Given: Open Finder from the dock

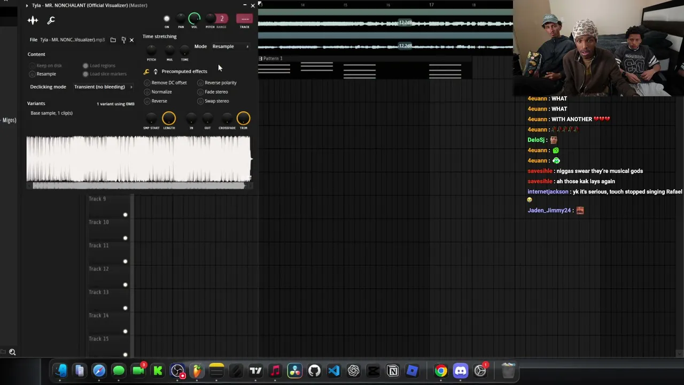Looking at the screenshot, I should (60, 370).
